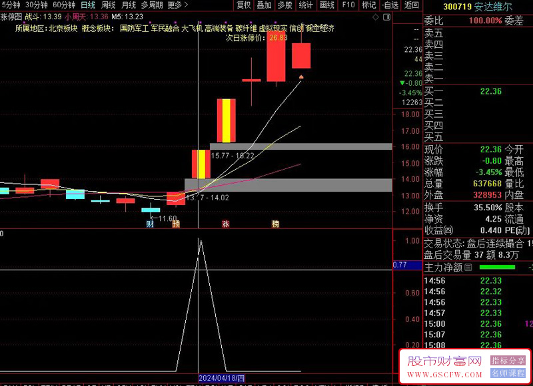Switch to the 5分钟 chart period
The width and height of the screenshot is (533, 386).
11,5
